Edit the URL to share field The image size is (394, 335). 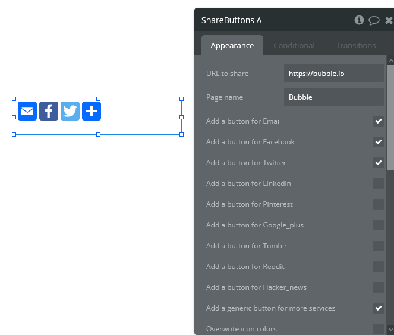pyautogui.click(x=334, y=73)
